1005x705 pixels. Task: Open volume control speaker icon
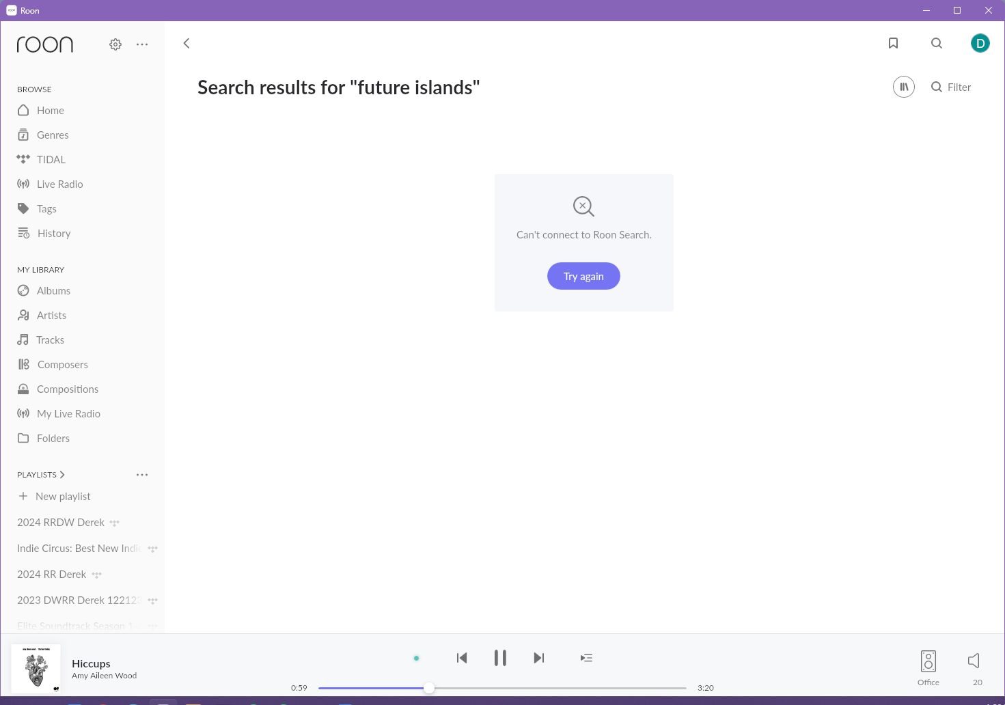tap(974, 661)
